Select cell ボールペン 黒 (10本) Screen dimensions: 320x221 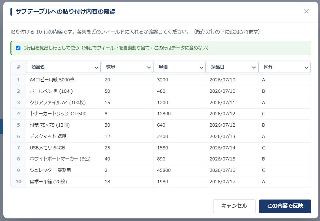[63, 91]
